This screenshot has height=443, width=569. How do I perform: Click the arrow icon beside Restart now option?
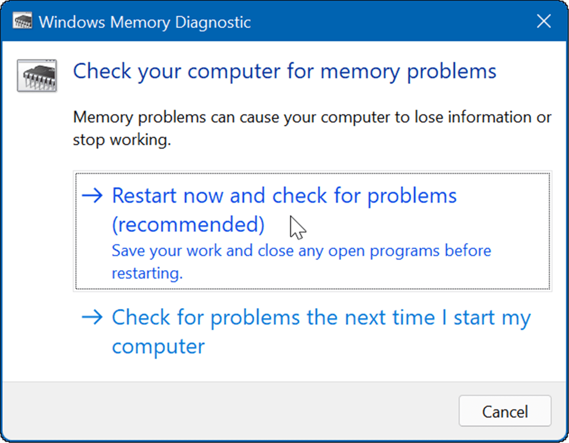click(93, 196)
